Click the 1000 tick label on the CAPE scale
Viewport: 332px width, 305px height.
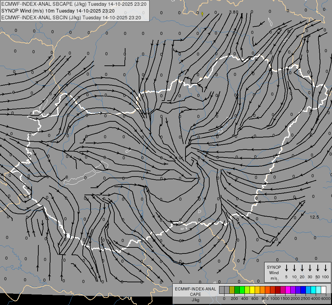[275, 299]
